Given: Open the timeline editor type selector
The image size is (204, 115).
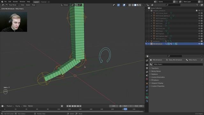Looking at the screenshot, I should click(x=3, y=106).
